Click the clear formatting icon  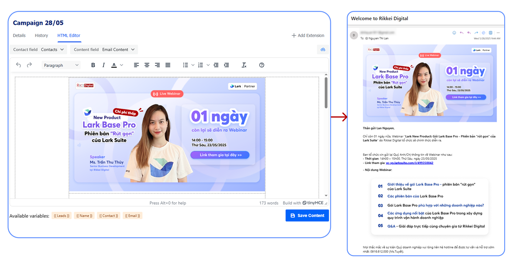coord(244,65)
